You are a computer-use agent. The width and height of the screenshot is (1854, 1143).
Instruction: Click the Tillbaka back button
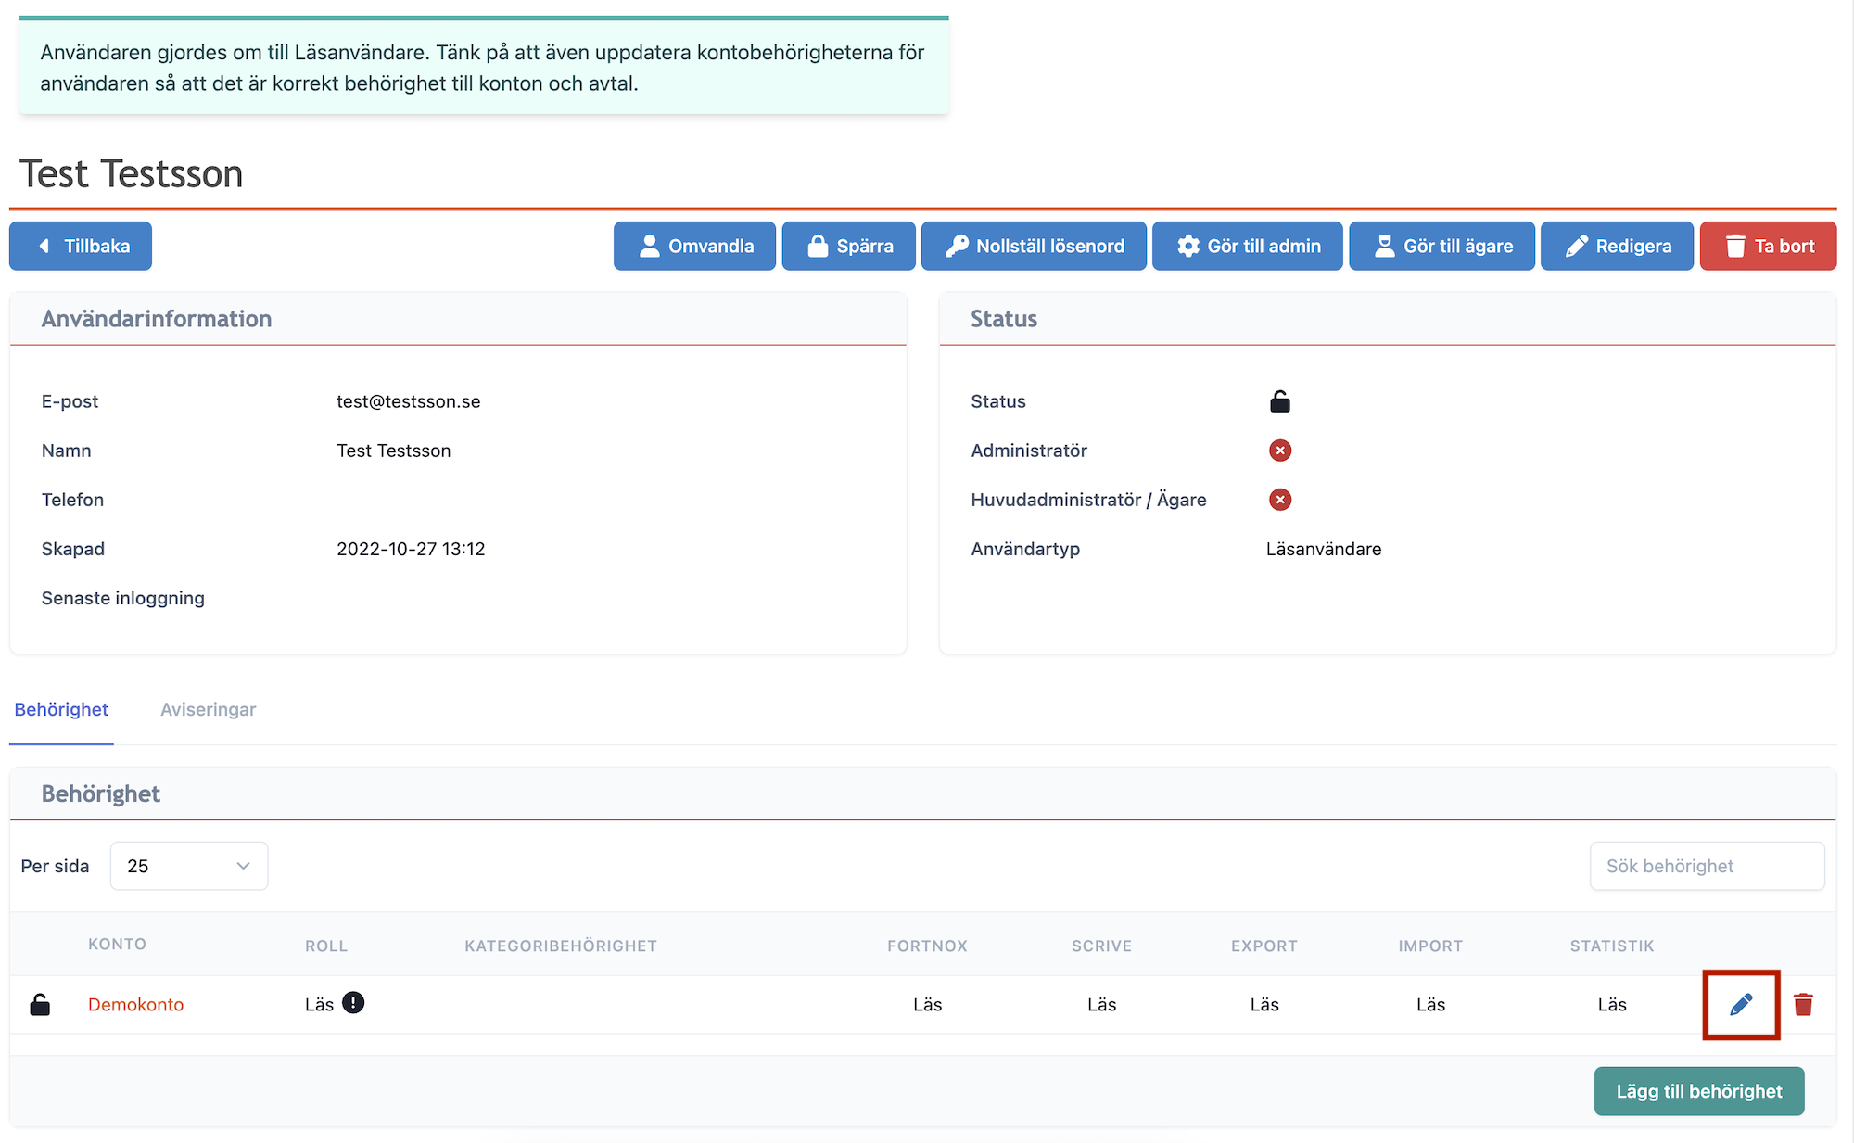[81, 246]
